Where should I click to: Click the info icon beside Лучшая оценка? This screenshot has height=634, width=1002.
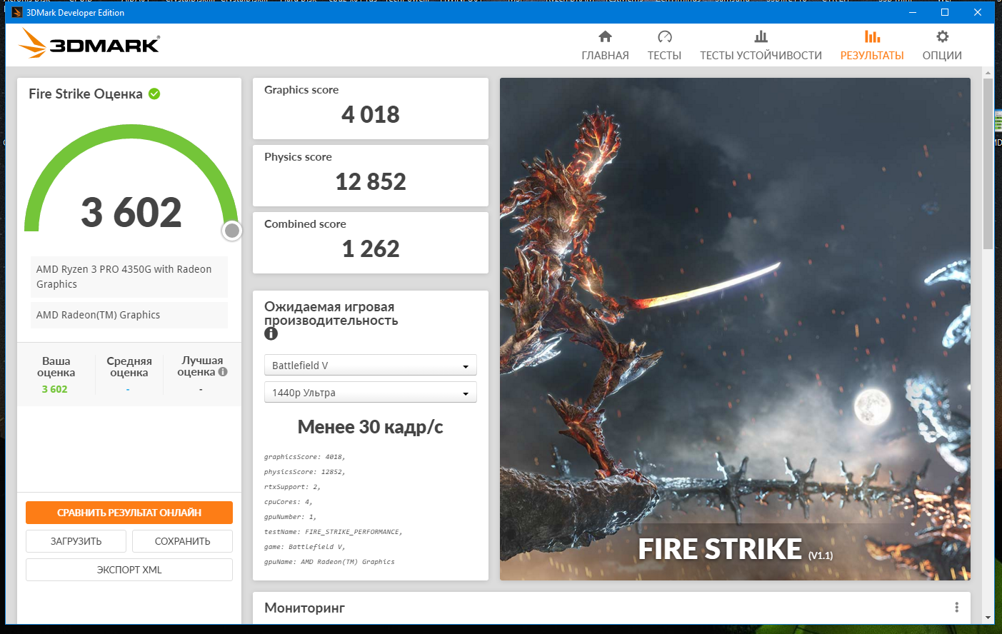tap(223, 372)
